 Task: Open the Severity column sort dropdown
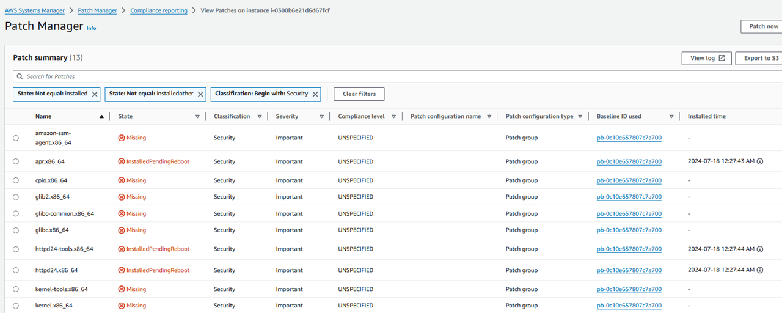click(321, 117)
